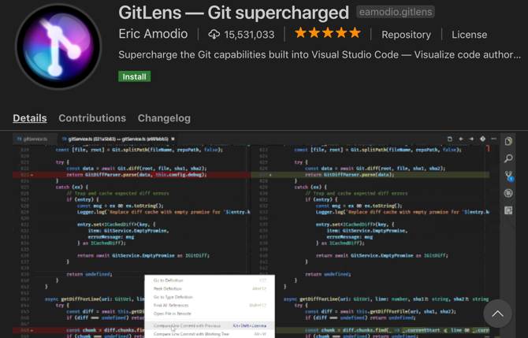Click the Debug icon in the preview sidebar
The image size is (528, 338).
click(509, 192)
